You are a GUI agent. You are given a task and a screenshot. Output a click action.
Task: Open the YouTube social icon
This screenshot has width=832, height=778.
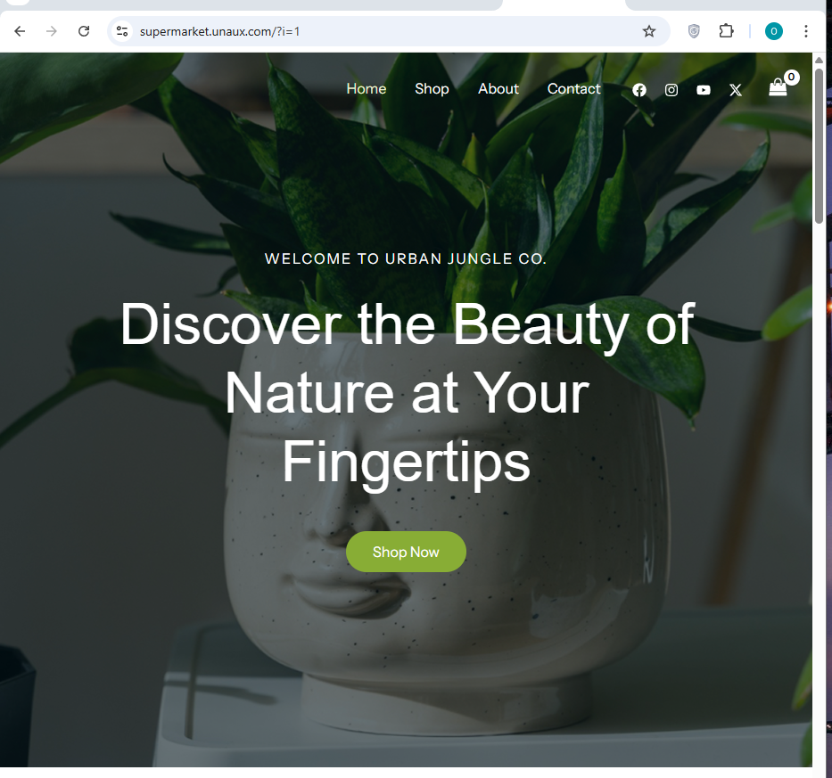(704, 90)
